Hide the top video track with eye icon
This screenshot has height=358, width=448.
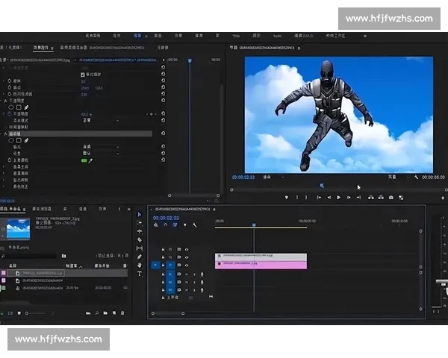pos(187,249)
